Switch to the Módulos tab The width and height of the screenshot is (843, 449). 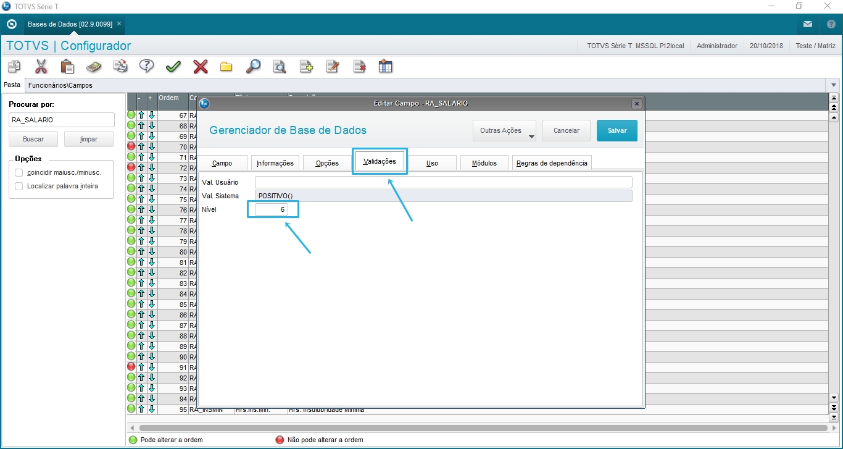[484, 163]
